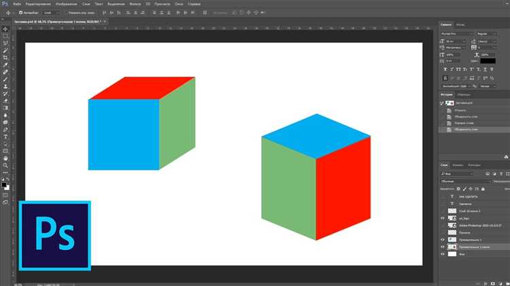This screenshot has height=286, width=510.
Task: Open the Файл menu
Action: click(x=17, y=4)
